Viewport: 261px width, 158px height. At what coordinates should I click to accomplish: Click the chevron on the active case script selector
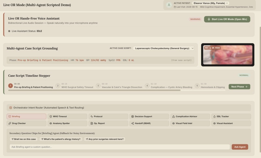pos(192,48)
